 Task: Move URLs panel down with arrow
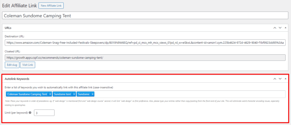click(x=280, y=28)
